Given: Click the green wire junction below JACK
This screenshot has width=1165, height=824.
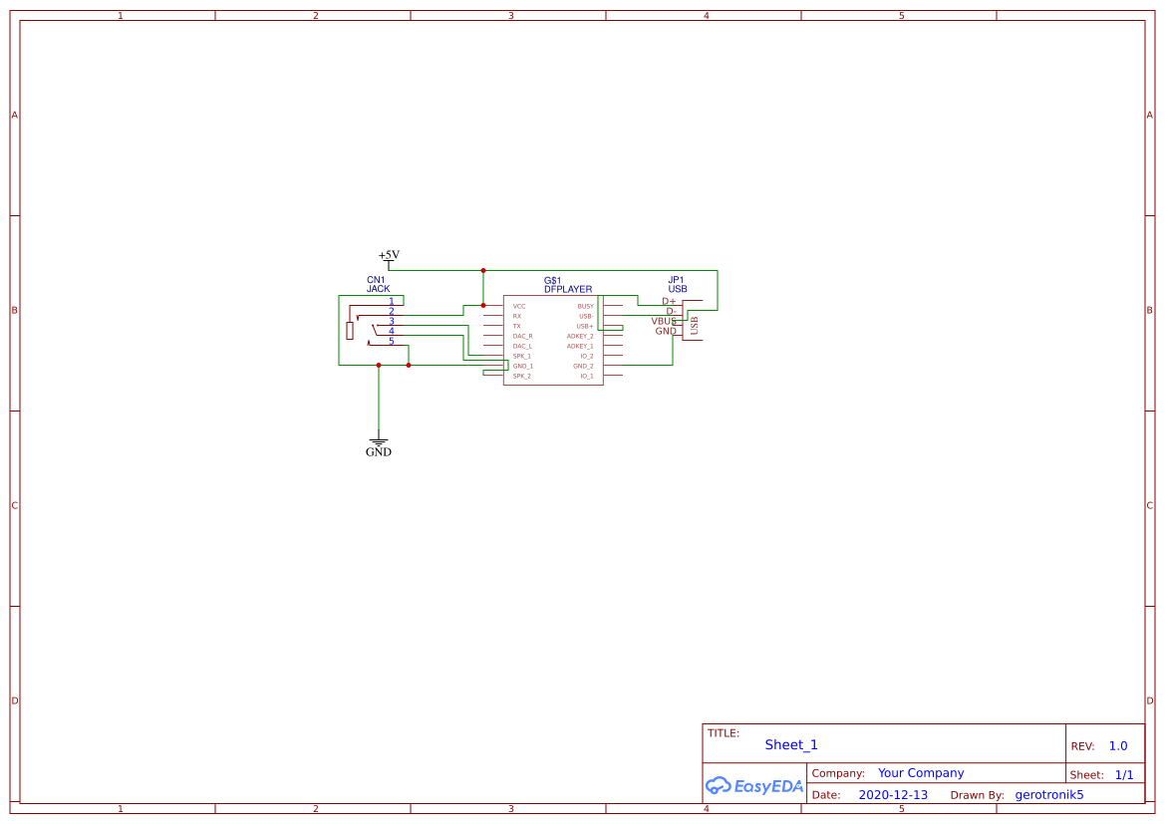Looking at the screenshot, I should point(379,365).
